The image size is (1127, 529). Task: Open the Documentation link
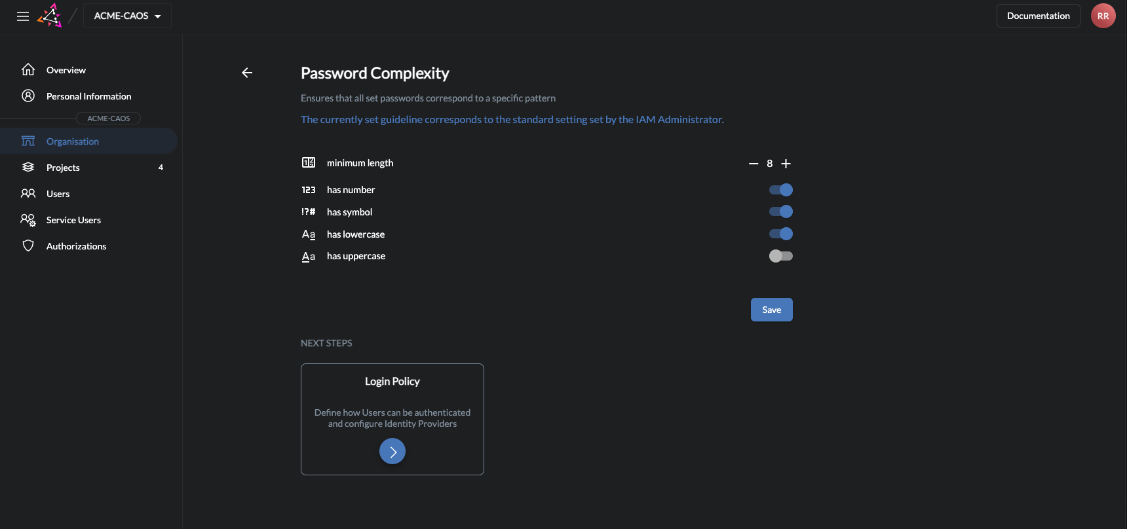tap(1037, 15)
